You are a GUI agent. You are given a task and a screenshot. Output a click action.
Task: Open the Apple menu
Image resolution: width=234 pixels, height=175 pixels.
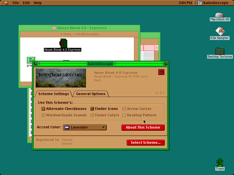(x=6, y=3)
